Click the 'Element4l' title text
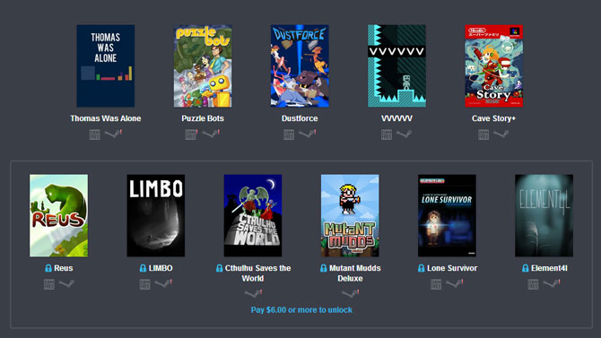The height and width of the screenshot is (338, 601). 549,268
